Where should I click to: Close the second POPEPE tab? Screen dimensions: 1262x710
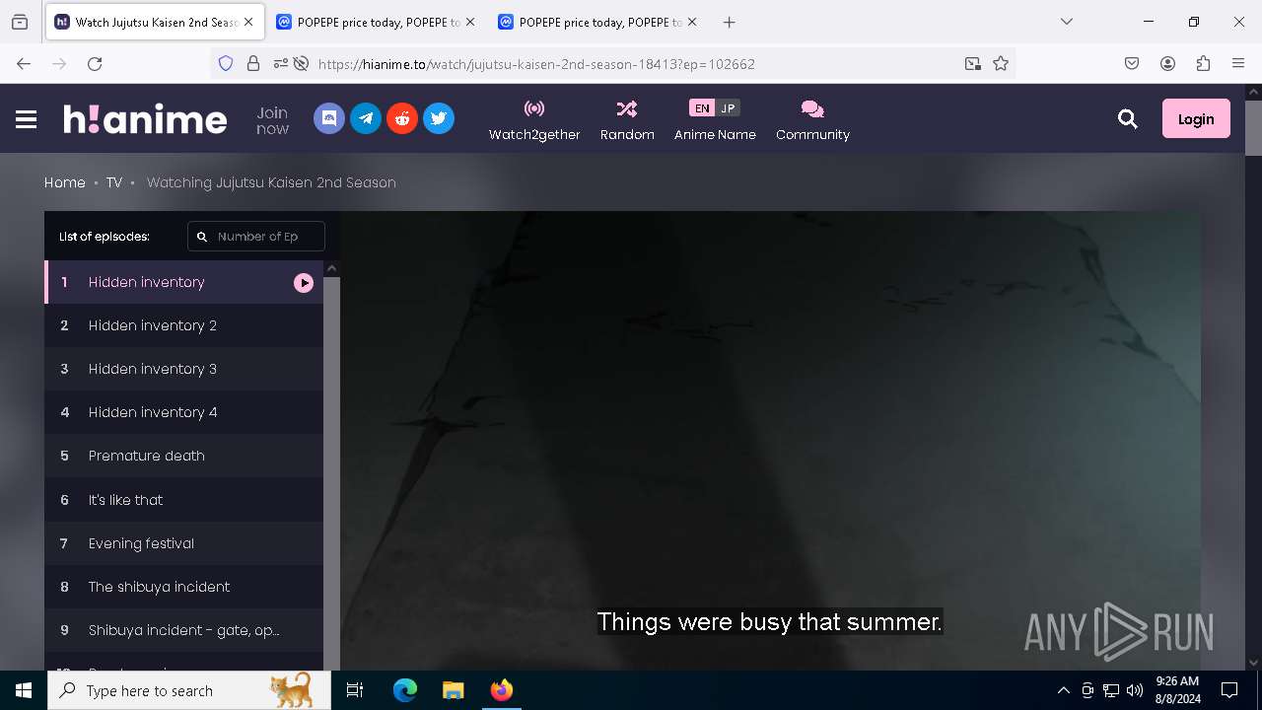691,22
